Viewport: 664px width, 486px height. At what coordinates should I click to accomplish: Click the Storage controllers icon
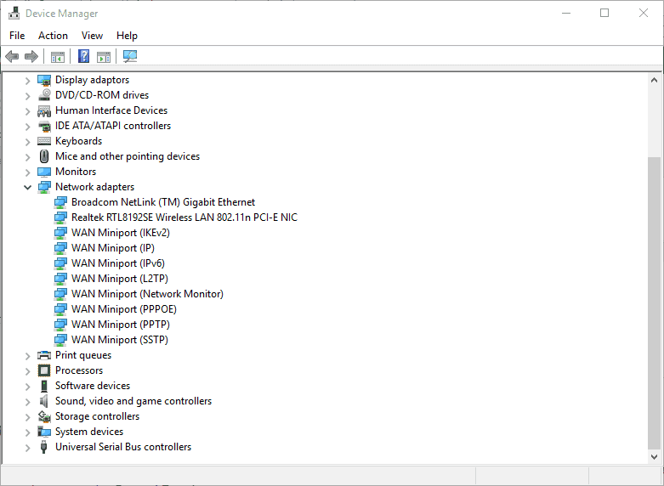coord(44,416)
